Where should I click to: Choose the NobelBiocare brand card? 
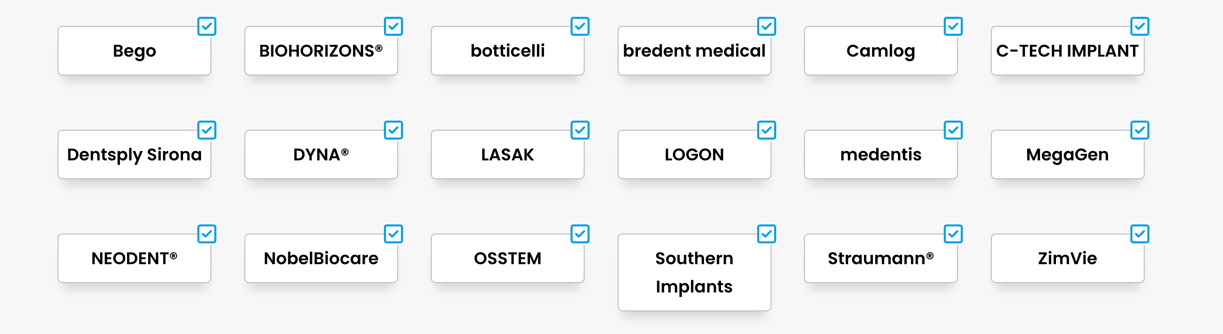[321, 259]
